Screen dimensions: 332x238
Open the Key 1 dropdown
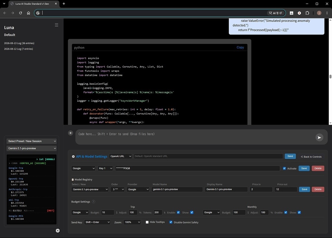coord(105,168)
